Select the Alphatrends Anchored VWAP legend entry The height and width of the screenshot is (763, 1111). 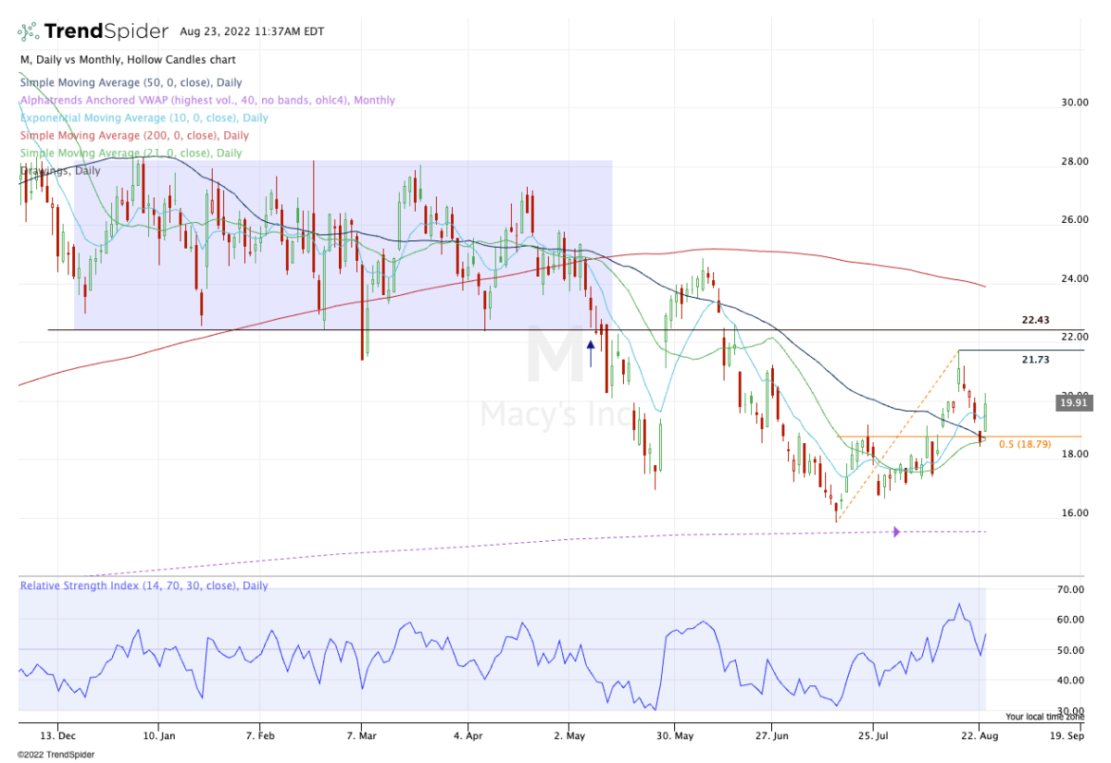[206, 100]
